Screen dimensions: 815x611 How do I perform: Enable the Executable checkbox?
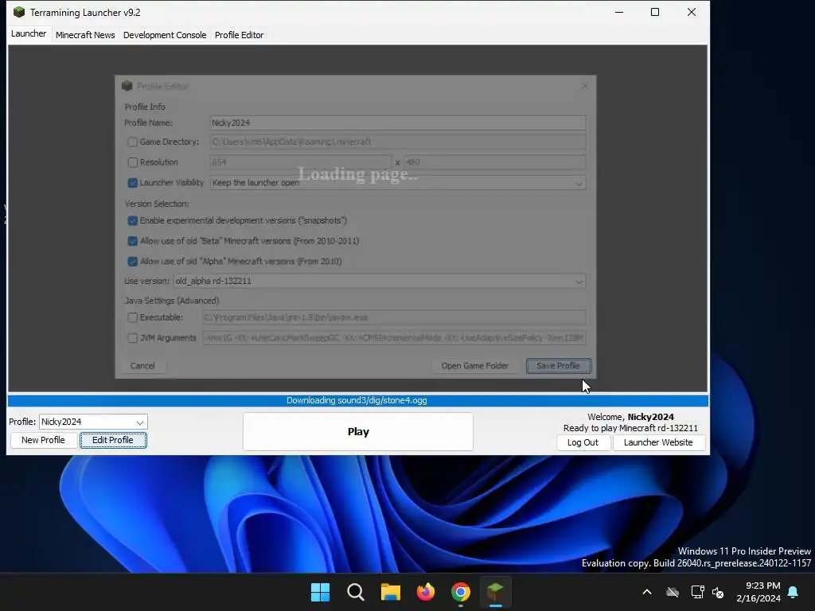(x=133, y=317)
